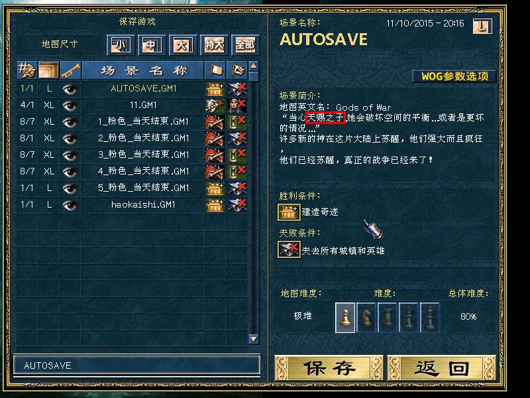
Task: Click the 返回 back button
Action: tap(441, 368)
